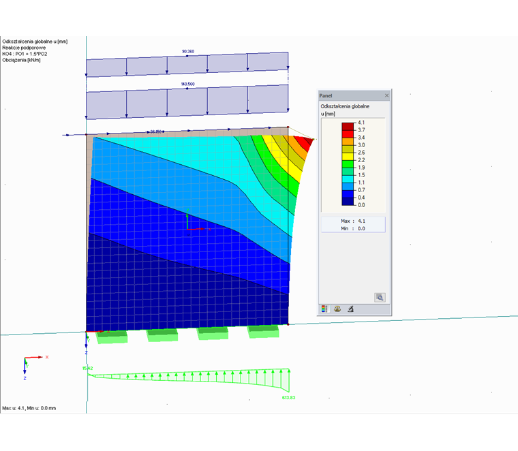Click the 15.42 reaction value label
This screenshot has width=518, height=451.
[x=87, y=368]
